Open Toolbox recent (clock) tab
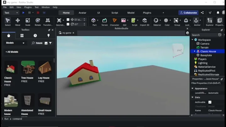 tap(35, 36)
